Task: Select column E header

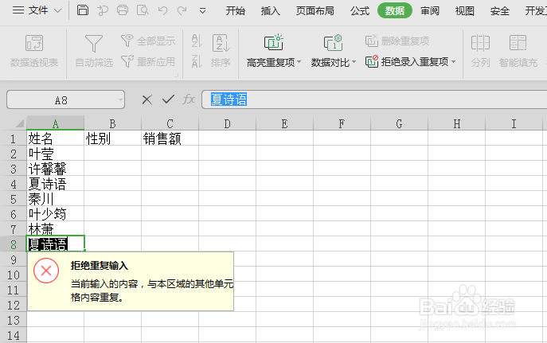Action: [285, 123]
